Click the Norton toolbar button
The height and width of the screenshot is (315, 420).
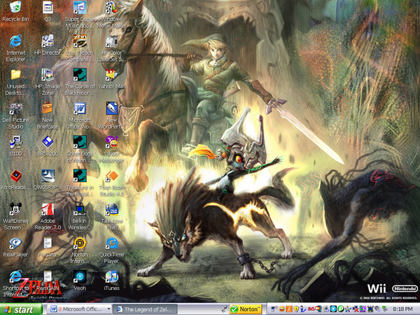click(246, 309)
